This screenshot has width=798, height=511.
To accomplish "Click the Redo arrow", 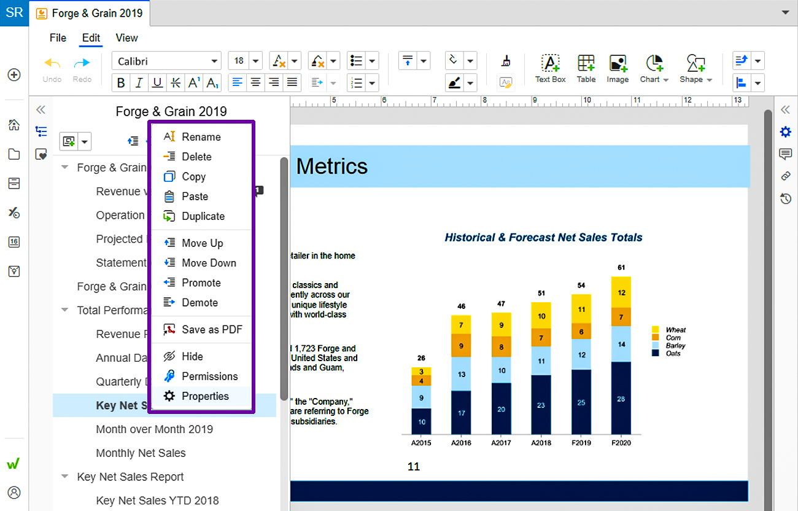I will pos(82,63).
